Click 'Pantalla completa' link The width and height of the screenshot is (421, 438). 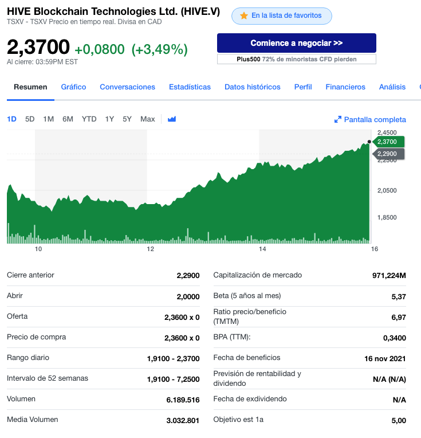[375, 120]
